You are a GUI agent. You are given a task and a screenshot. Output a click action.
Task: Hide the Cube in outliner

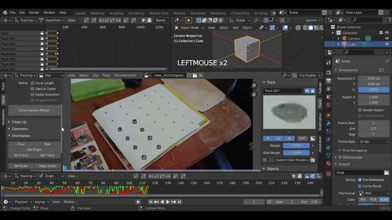click(387, 44)
